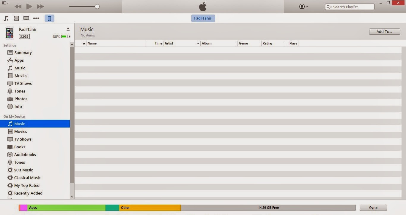Screen dimensions: 406x215
Task: Open the Music library note icon
Action: (6, 18)
